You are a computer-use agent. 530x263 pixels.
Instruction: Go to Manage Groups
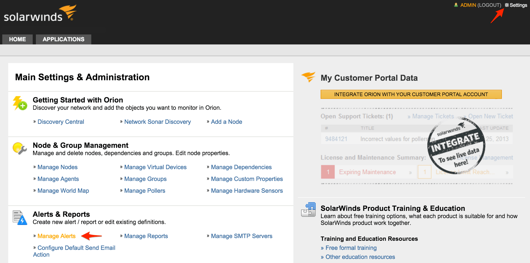coord(145,179)
